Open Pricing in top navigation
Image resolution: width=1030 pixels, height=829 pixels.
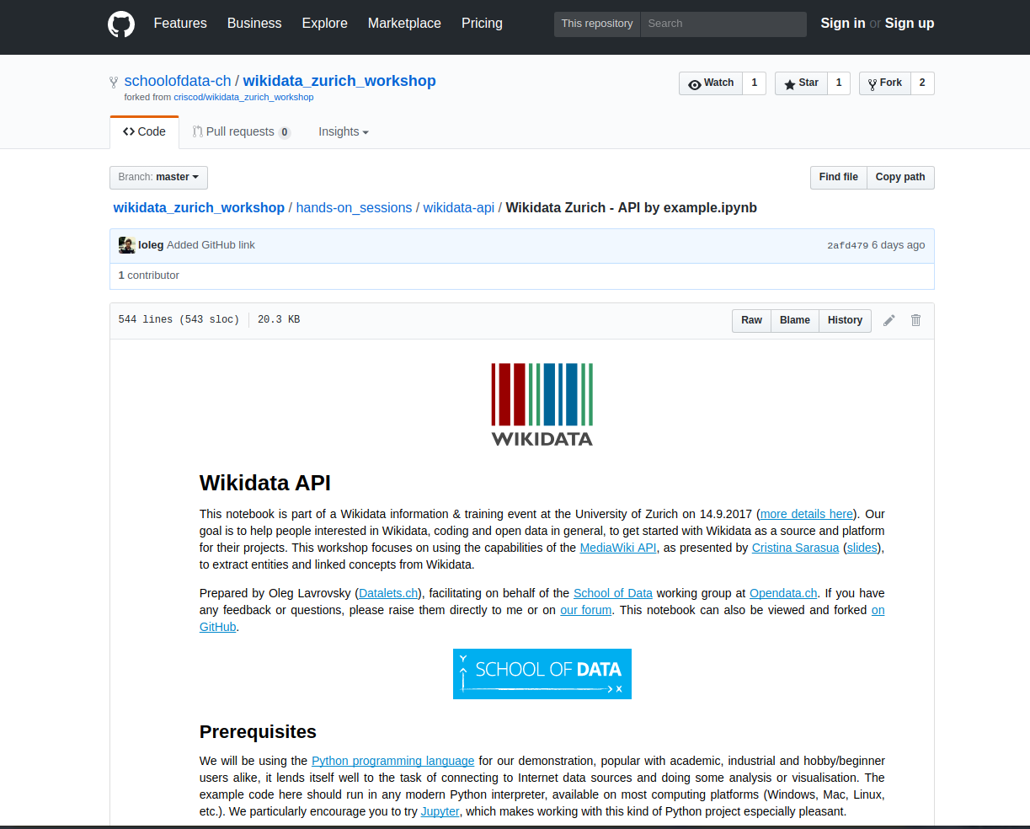(x=482, y=24)
